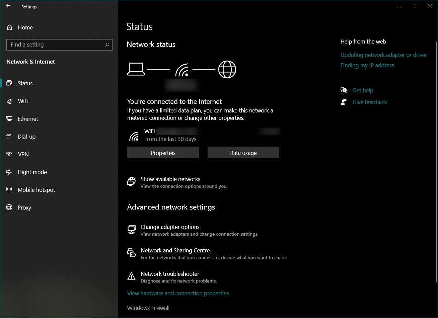438x318 pixels.
Task: Click the Flight mode airplane icon
Action: (x=9, y=172)
